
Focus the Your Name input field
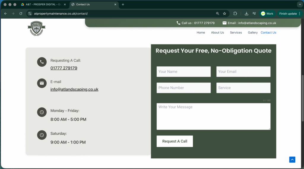pyautogui.click(x=183, y=72)
